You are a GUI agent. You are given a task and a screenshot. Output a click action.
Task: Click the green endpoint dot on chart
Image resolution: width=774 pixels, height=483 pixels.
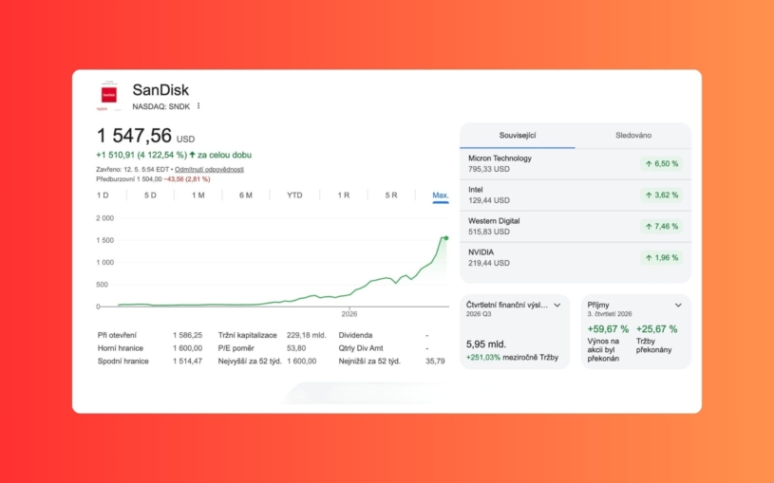[446, 238]
